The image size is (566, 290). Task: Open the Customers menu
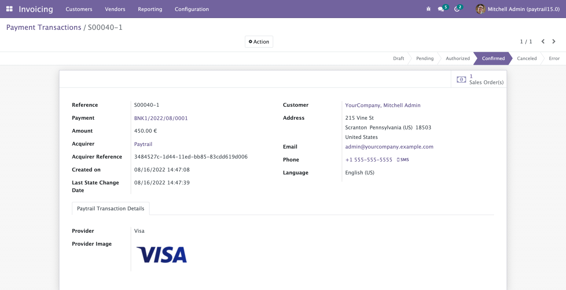(x=79, y=9)
